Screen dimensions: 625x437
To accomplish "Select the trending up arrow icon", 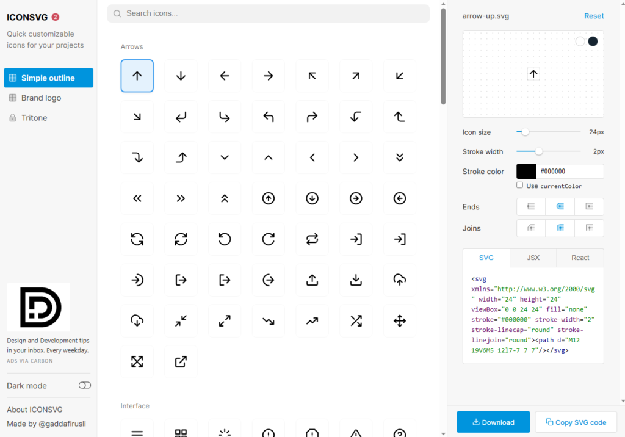I will point(312,320).
